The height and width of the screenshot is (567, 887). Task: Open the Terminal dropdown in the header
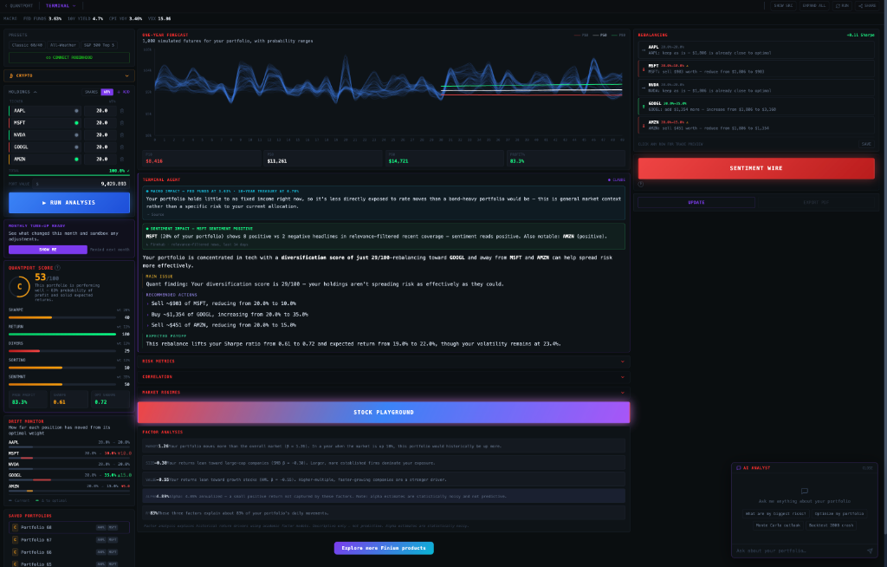point(61,6)
